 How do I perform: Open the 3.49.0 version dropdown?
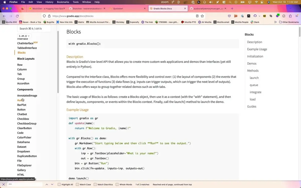[24, 36]
